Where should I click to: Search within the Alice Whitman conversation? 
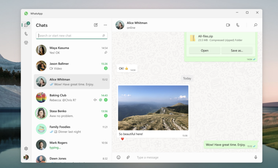click(255, 25)
